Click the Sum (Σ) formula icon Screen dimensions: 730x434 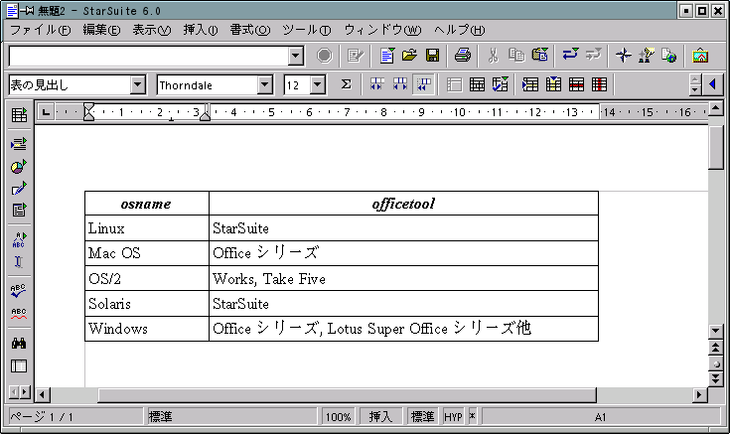[x=346, y=84]
